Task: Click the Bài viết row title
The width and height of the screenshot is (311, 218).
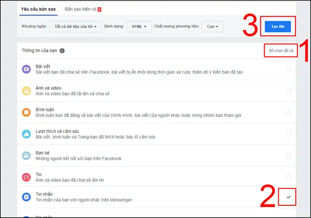Action: coord(43,66)
